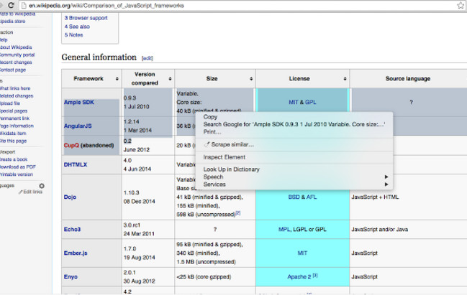Select Search Google for 'Ample SDK...' entry

click(x=294, y=124)
